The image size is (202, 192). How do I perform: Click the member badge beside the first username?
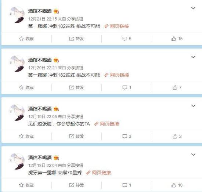tap(56, 11)
